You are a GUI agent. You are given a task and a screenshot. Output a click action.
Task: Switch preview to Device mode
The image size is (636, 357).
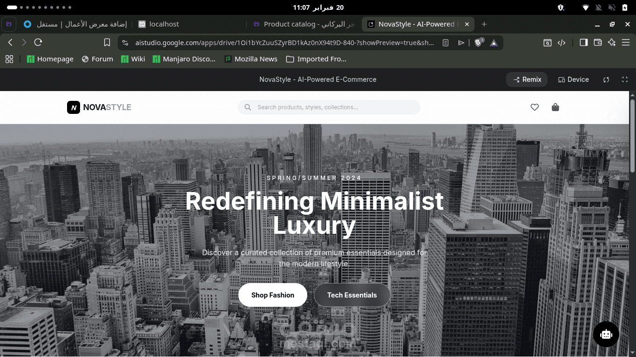tap(573, 79)
